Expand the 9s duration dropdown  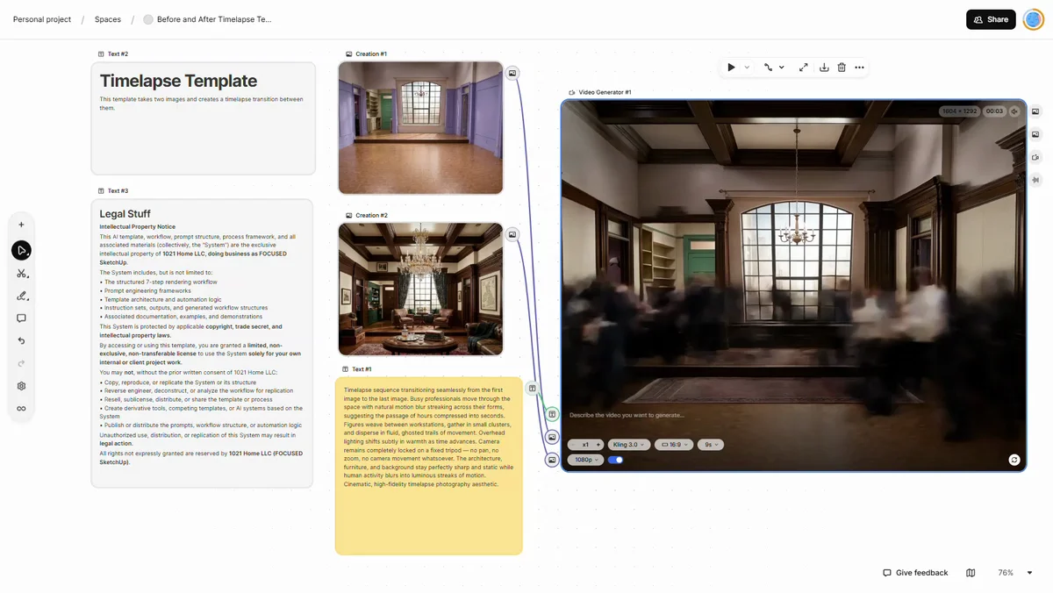tap(711, 445)
